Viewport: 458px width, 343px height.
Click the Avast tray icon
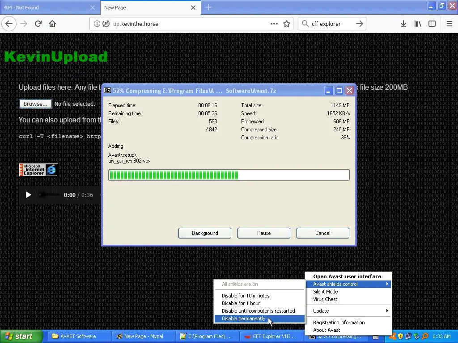click(x=393, y=337)
